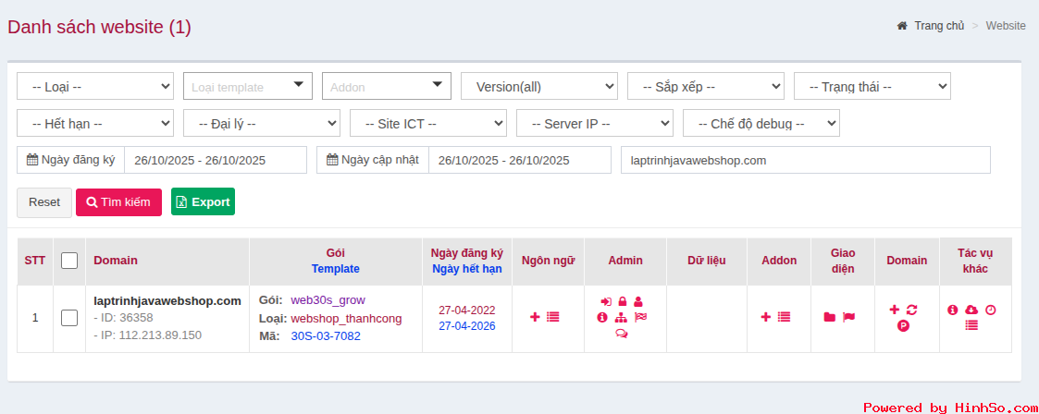
Task: Open the '-- Đại lý --' dropdown
Action: (262, 123)
